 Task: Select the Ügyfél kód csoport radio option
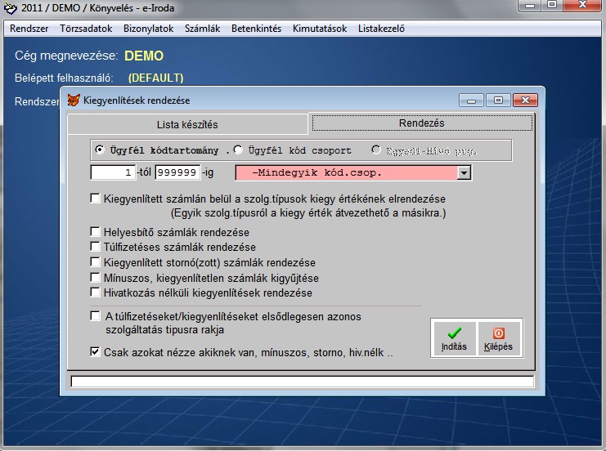pos(238,150)
